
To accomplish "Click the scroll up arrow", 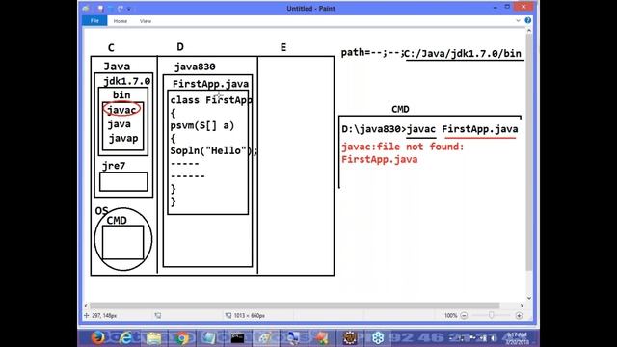I will coord(529,31).
